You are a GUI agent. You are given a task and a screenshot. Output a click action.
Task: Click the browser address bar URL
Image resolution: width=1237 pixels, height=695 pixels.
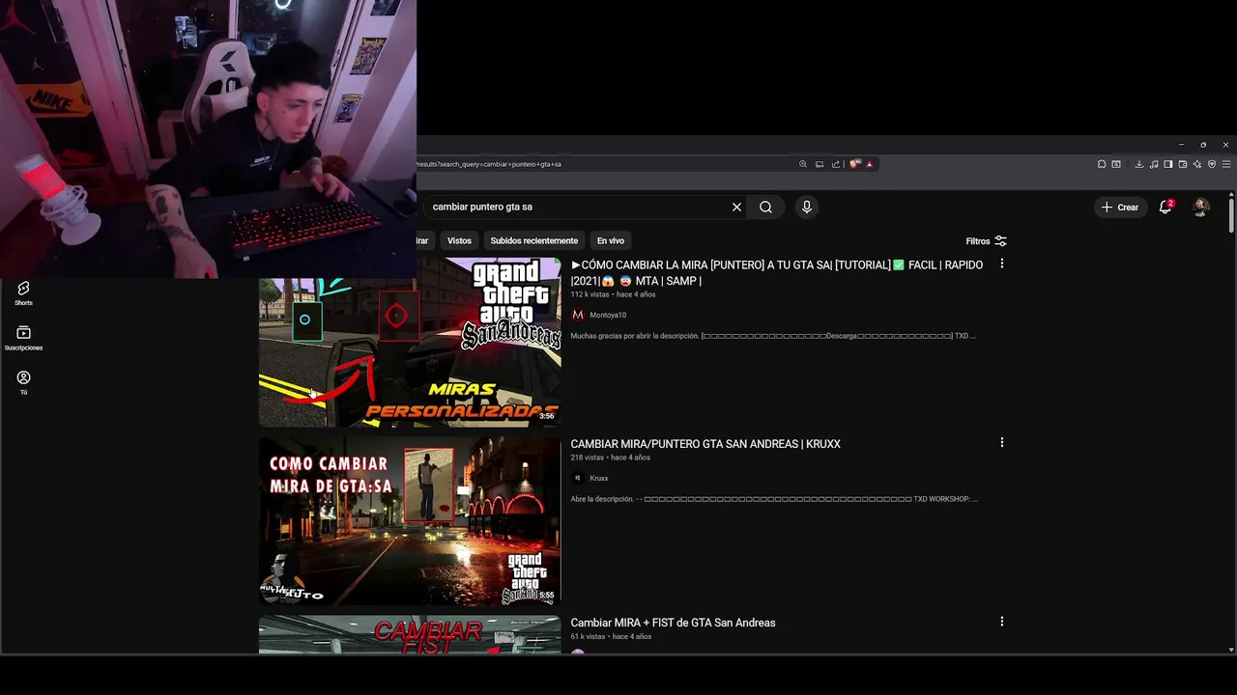(489, 164)
